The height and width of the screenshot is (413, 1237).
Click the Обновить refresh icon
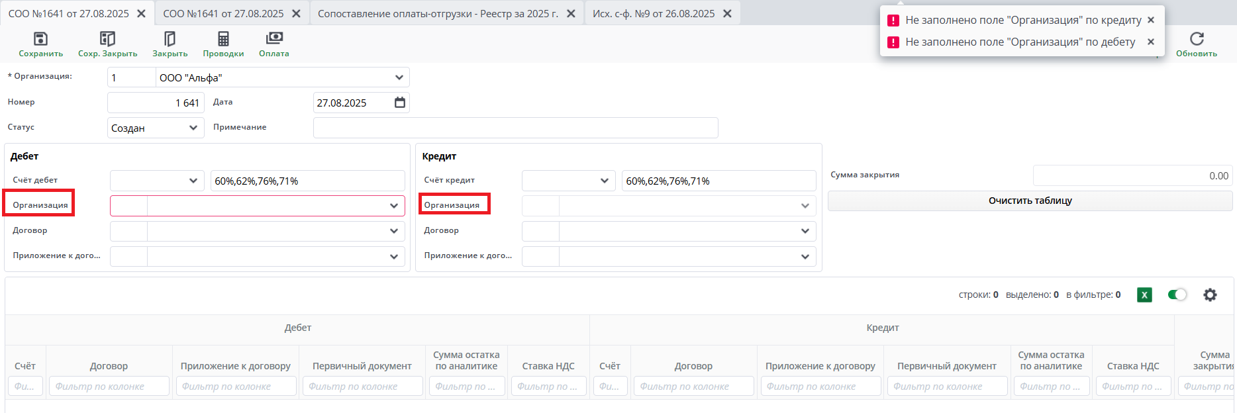[x=1197, y=39]
